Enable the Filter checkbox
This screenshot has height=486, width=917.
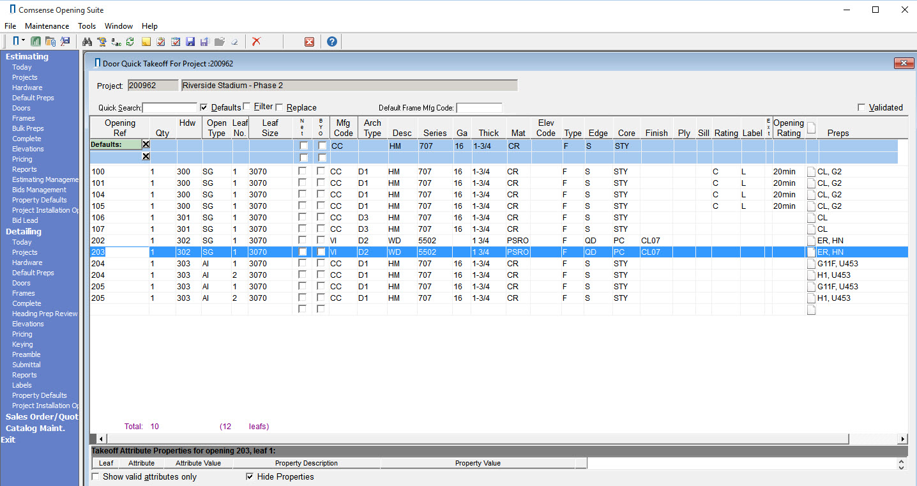point(246,107)
